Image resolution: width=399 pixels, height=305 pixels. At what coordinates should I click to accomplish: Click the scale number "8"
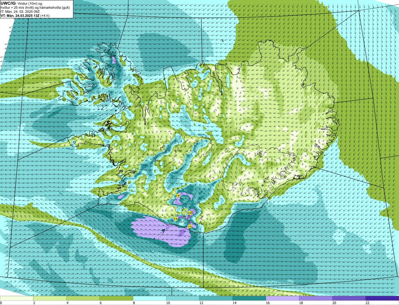point(134,303)
